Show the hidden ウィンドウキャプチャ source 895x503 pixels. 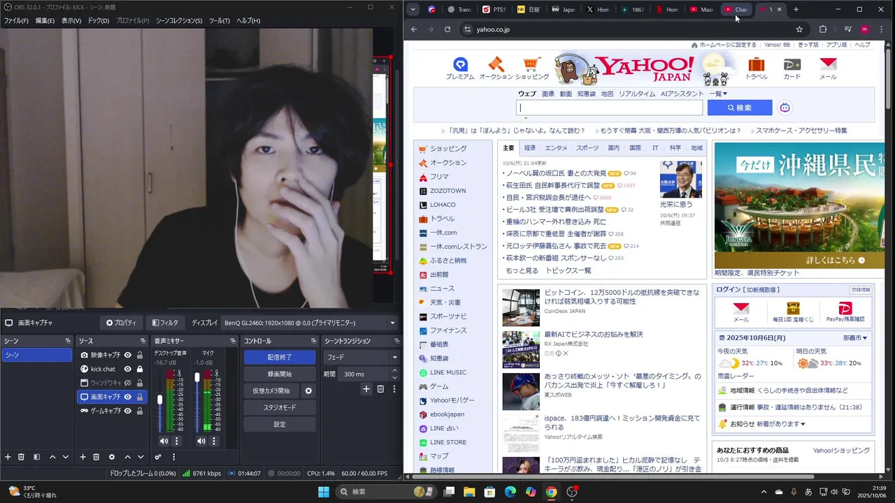pos(128,383)
